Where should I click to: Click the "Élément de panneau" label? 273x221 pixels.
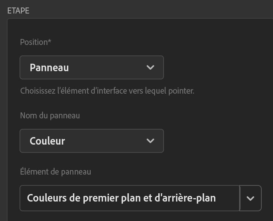55,172
